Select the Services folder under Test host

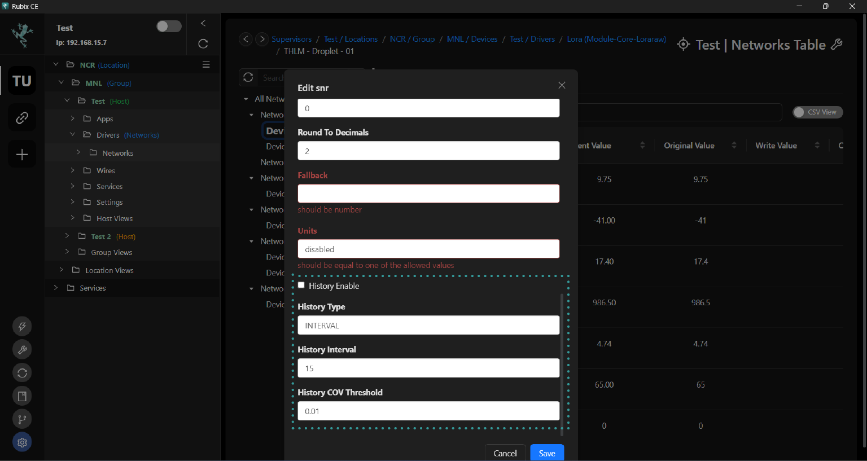click(110, 186)
